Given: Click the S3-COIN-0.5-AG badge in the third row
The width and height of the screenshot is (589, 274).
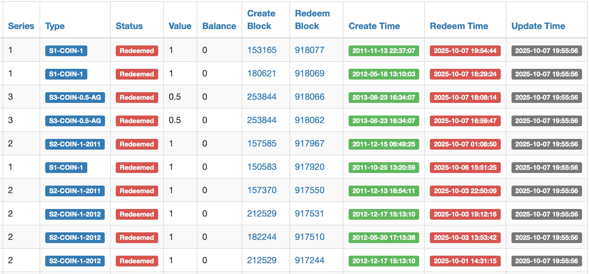Looking at the screenshot, I should pos(75,97).
